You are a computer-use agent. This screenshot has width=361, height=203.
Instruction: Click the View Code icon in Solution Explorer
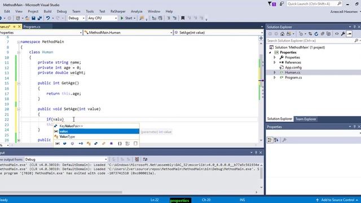[337, 34]
